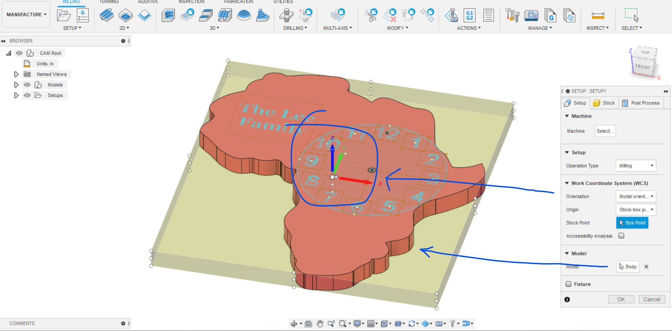
Task: Toggle visibility of CAM Root
Action: [19, 53]
